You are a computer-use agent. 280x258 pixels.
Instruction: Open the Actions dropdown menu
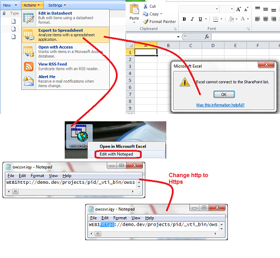click(x=32, y=5)
